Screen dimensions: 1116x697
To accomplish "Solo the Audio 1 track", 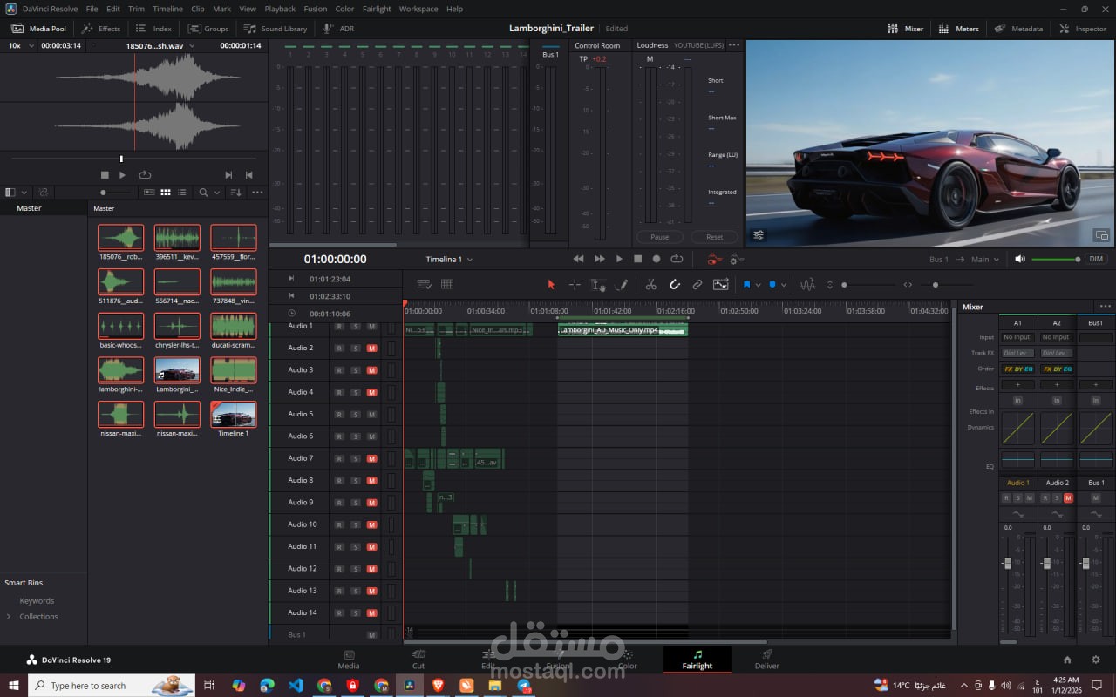I will [x=356, y=327].
